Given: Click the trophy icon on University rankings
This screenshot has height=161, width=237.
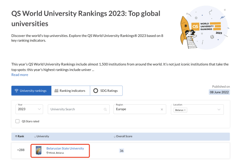Looking at the screenshot, I should pos(16,91).
